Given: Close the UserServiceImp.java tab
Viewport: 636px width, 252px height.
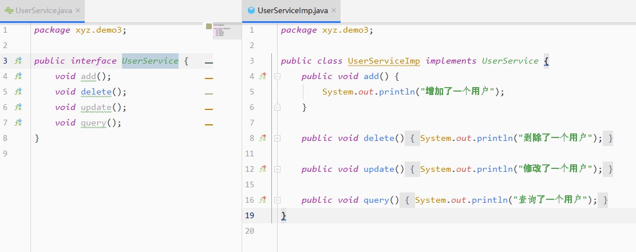Looking at the screenshot, I should (334, 10).
